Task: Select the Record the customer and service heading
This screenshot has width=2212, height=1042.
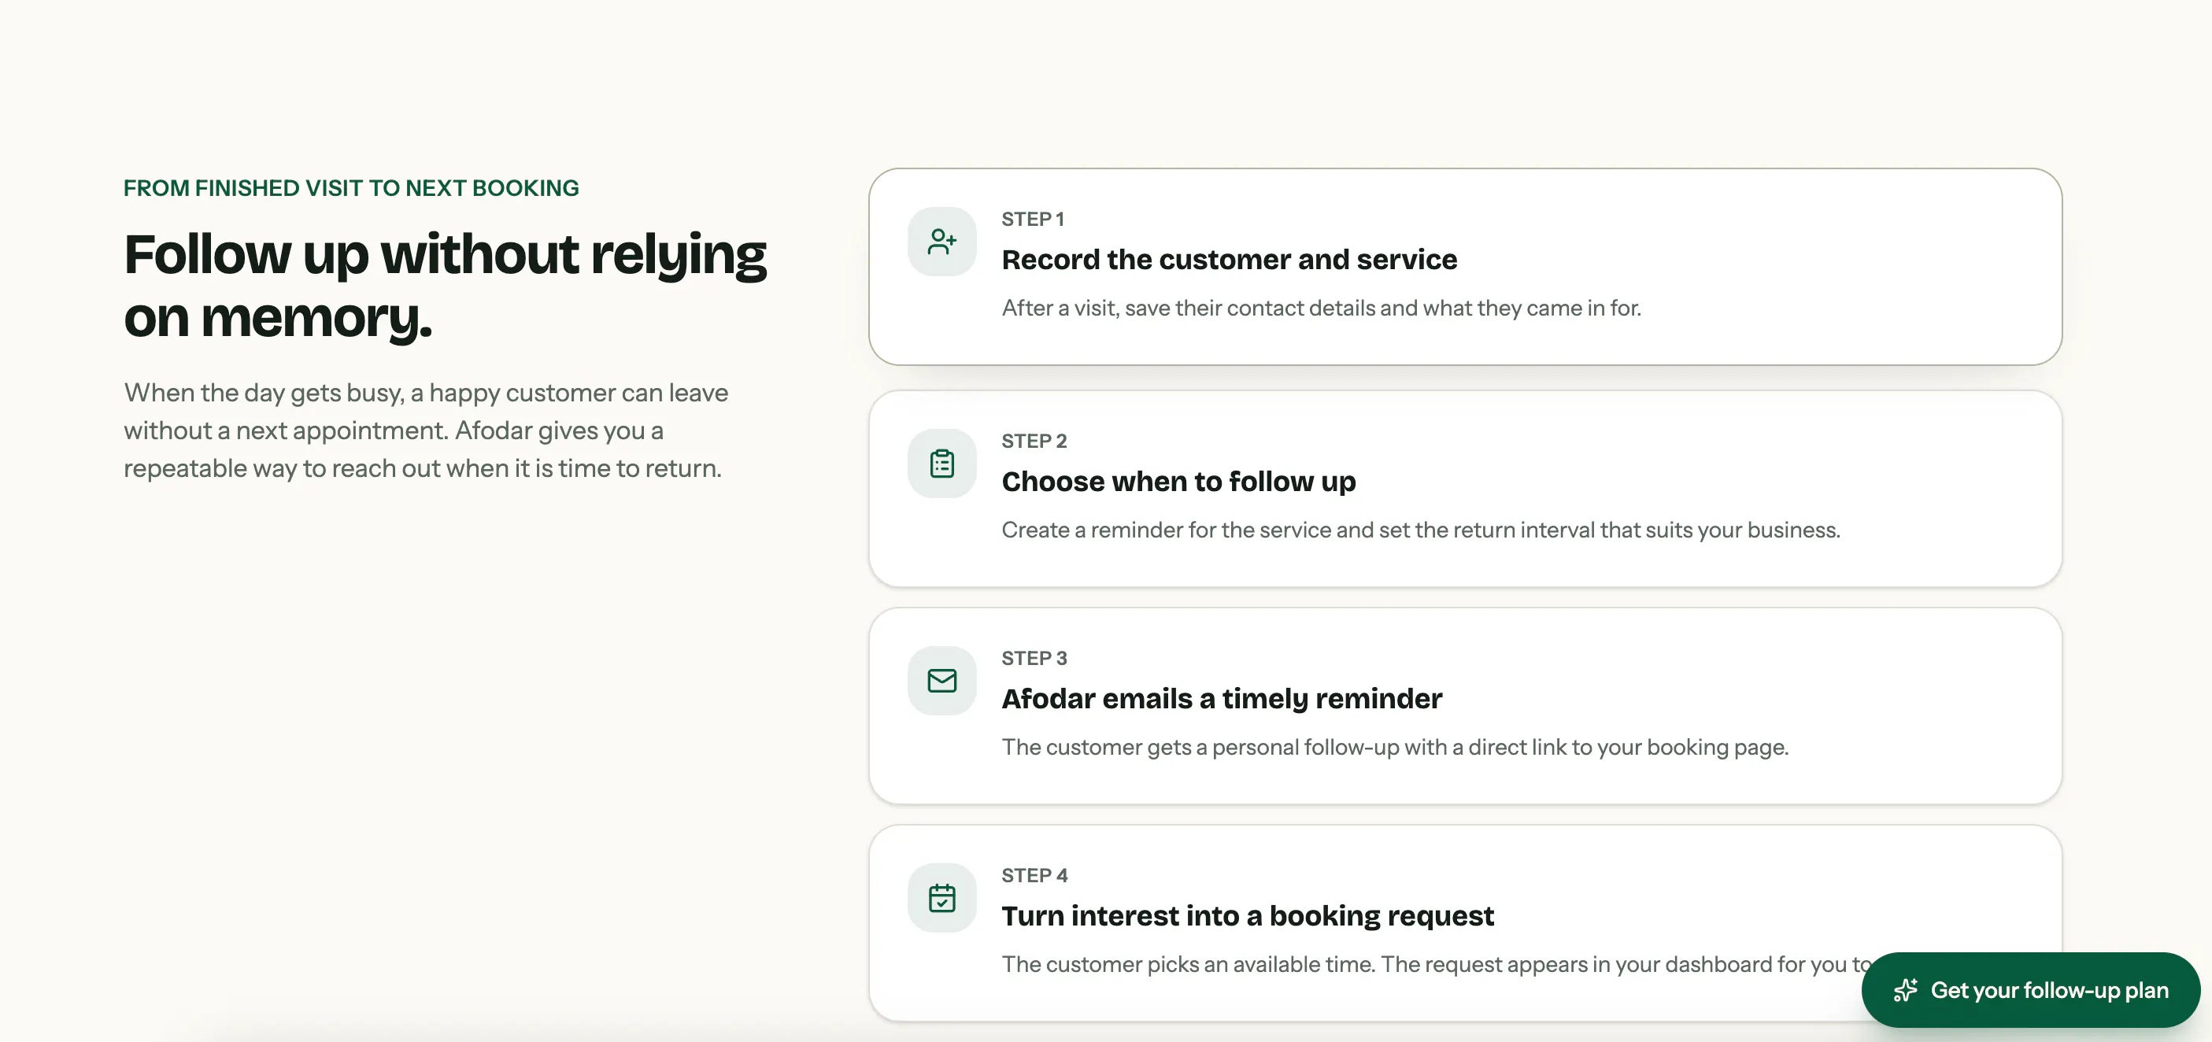Action: pyautogui.click(x=1229, y=259)
